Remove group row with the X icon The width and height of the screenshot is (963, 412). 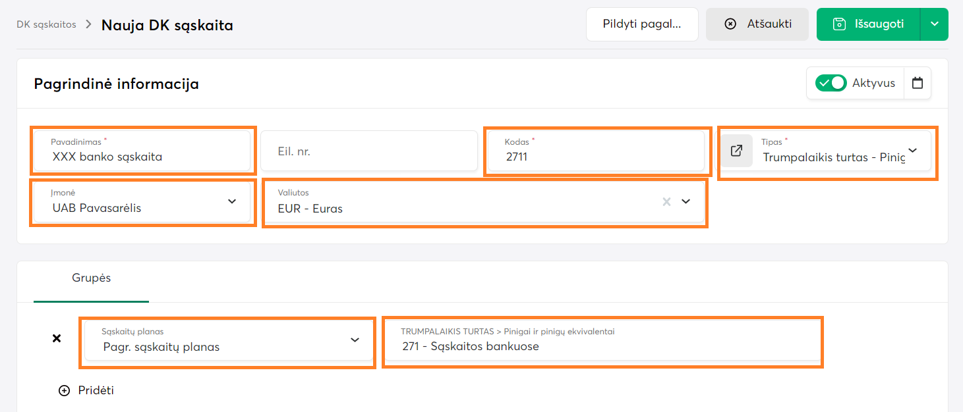(x=57, y=338)
